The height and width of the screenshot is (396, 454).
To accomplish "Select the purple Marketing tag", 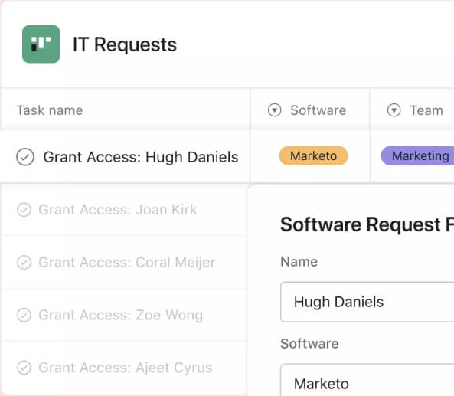I will point(417,155).
